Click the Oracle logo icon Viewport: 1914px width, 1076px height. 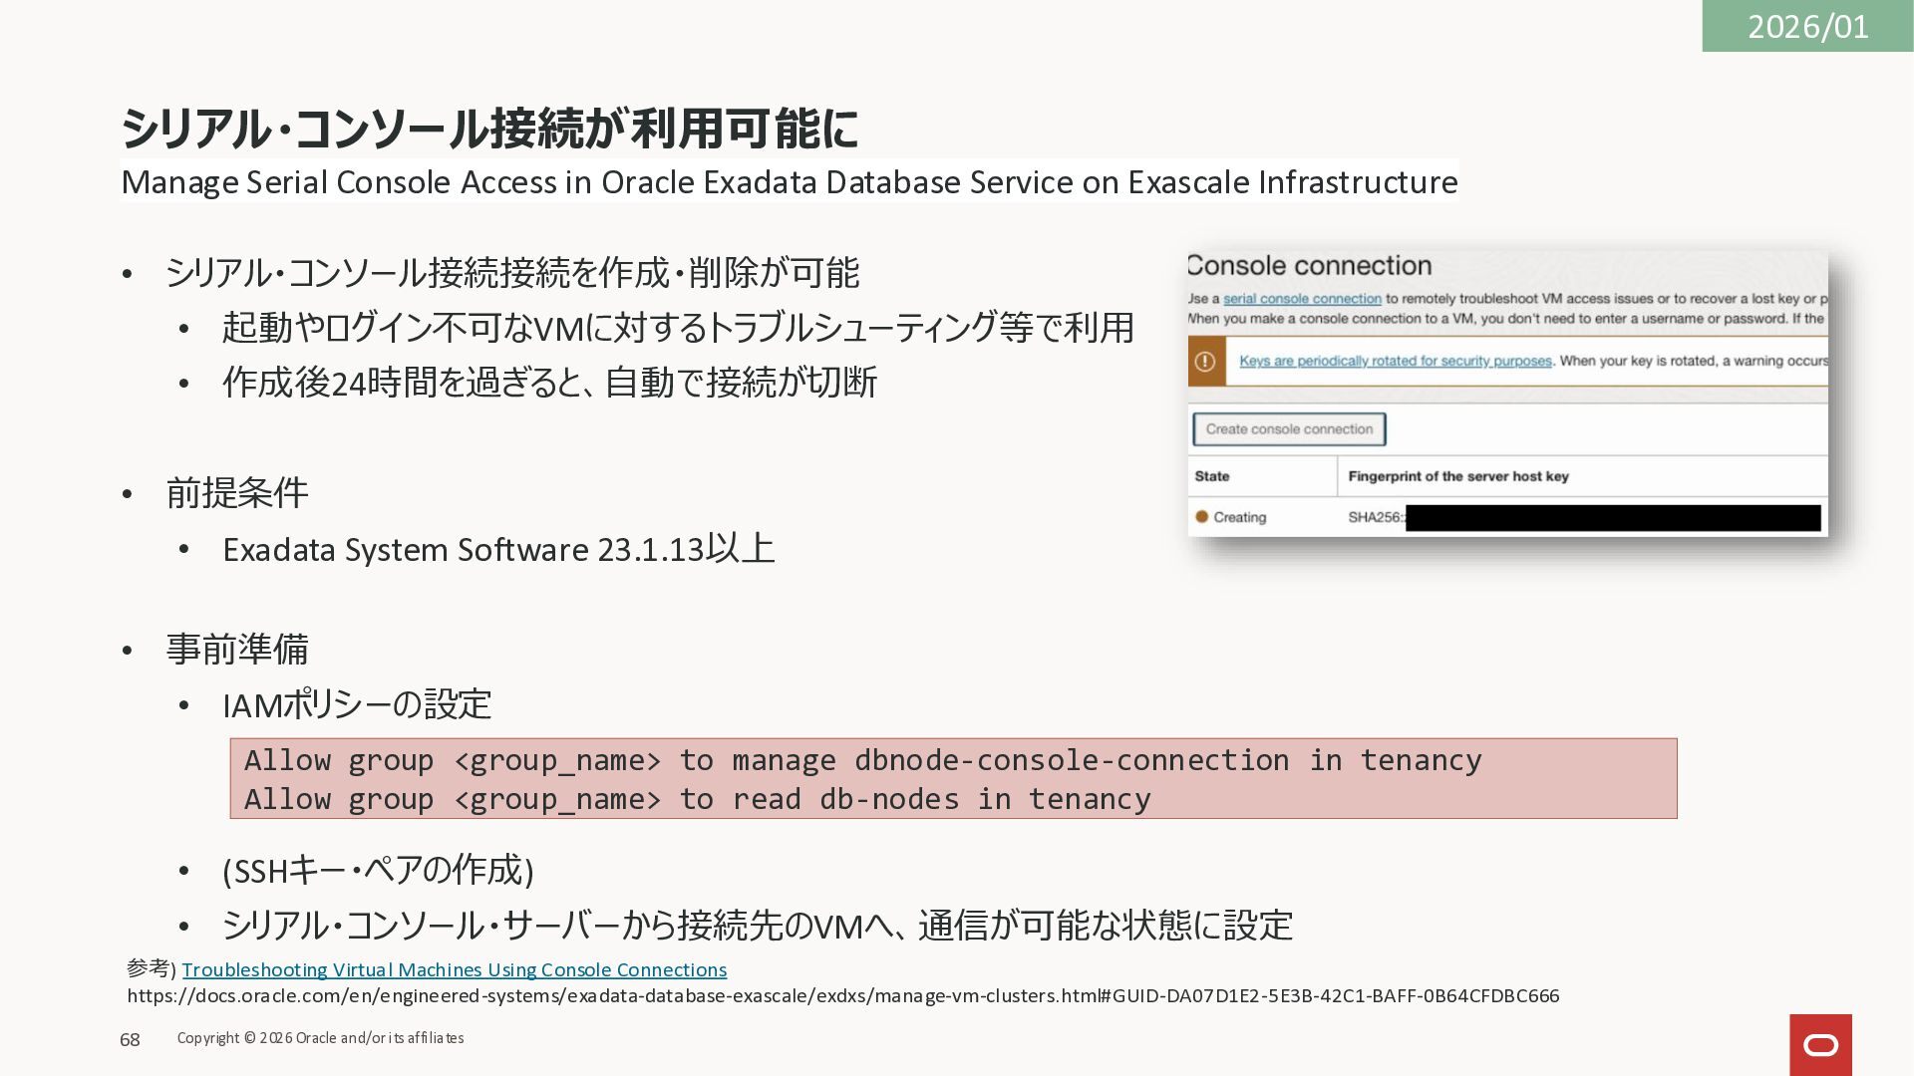pyautogui.click(x=1820, y=1044)
